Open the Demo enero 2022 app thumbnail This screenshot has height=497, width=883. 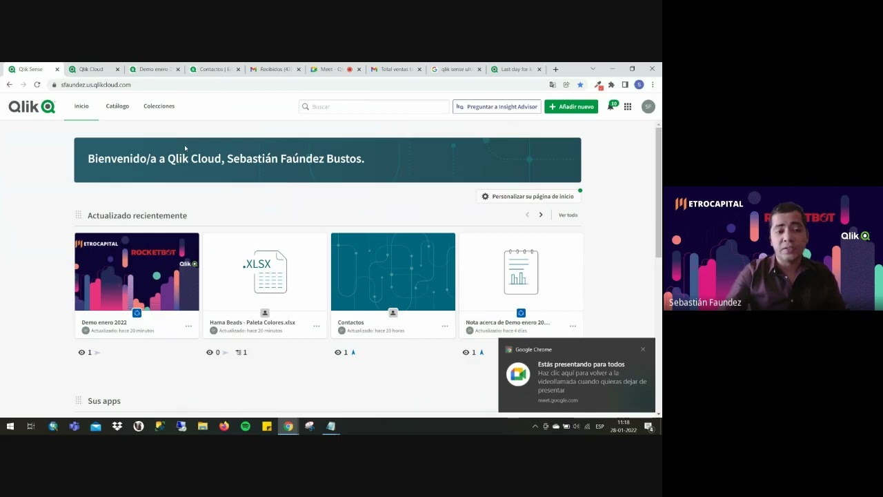click(x=137, y=272)
